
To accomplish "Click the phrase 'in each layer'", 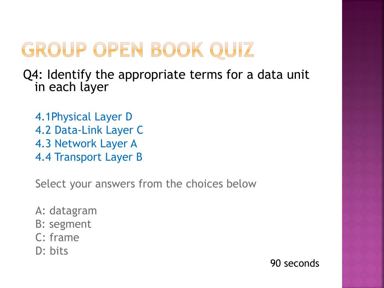I will [72, 87].
